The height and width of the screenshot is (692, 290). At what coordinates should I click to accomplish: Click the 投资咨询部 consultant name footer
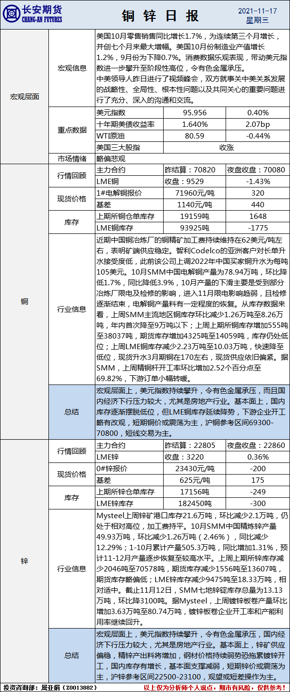click(50, 687)
